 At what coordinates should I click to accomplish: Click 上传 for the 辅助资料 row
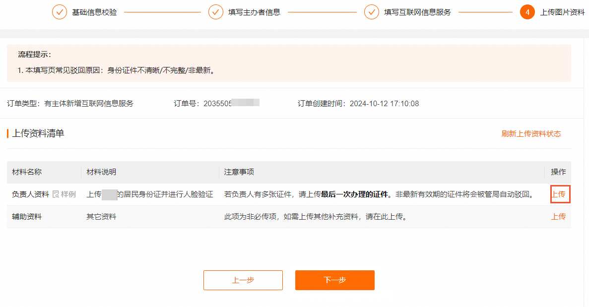click(x=560, y=217)
